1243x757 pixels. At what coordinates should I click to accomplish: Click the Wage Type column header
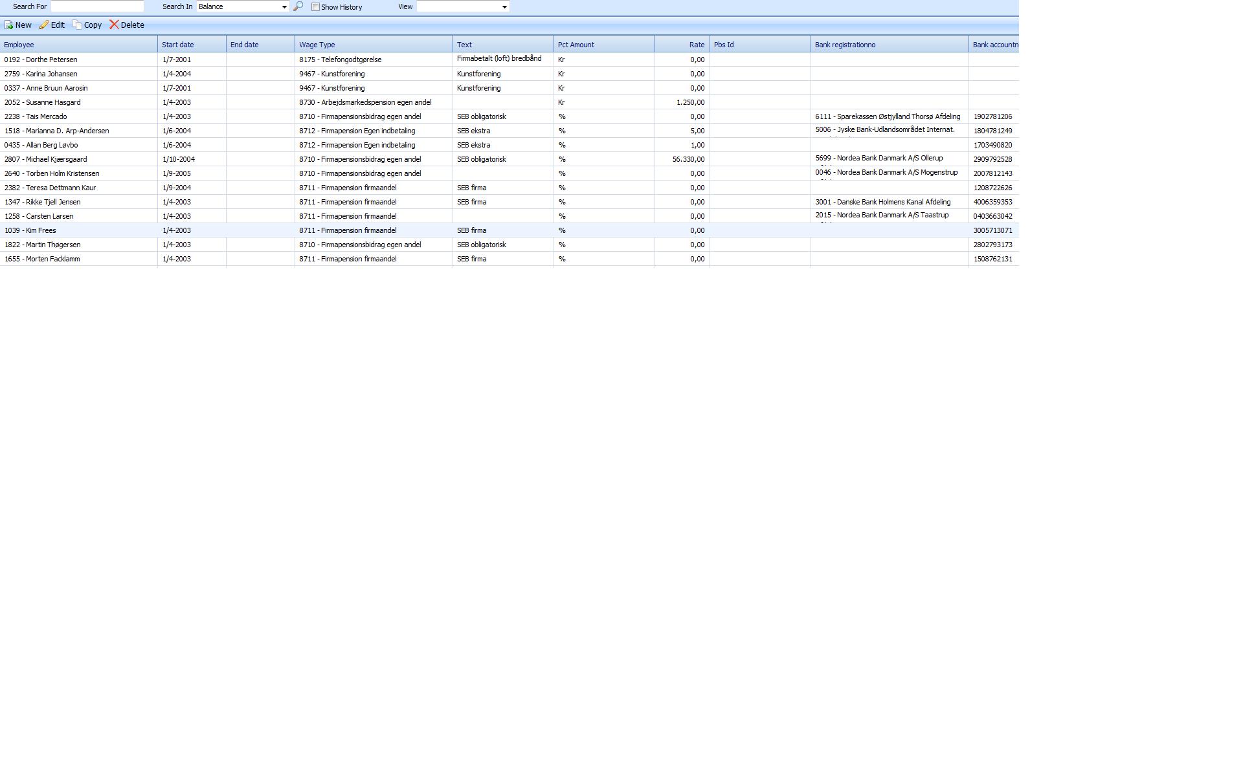click(x=317, y=45)
